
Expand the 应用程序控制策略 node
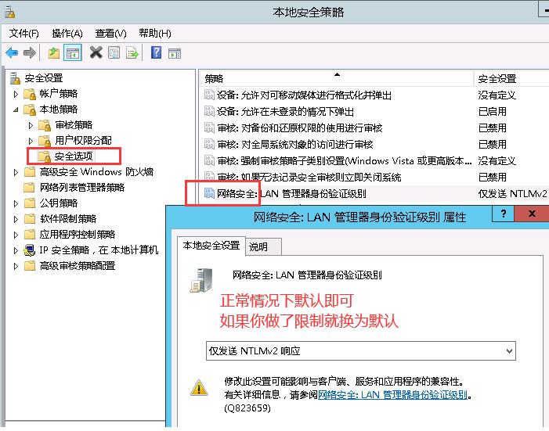click(16, 235)
